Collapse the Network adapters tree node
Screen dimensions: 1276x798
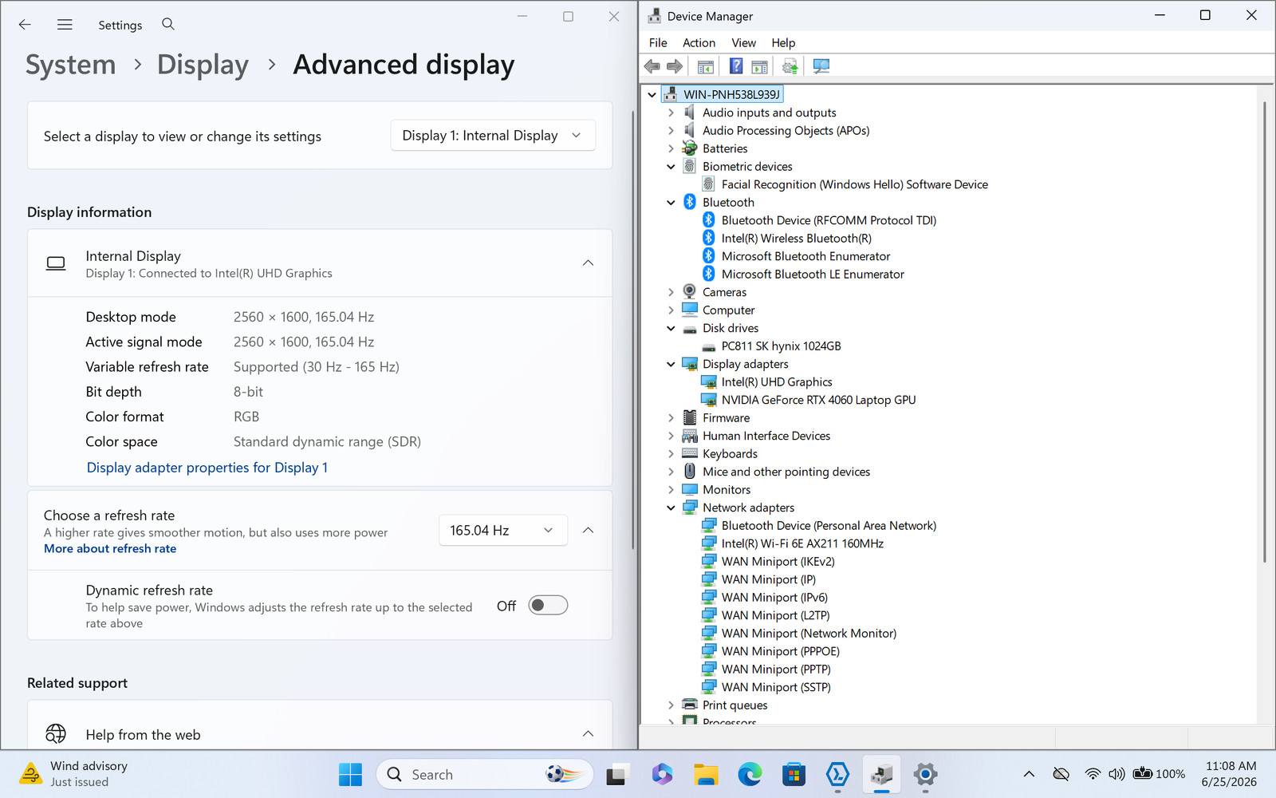pos(671,508)
